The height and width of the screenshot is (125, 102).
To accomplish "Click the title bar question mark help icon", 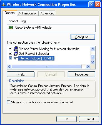I will 91,4.
